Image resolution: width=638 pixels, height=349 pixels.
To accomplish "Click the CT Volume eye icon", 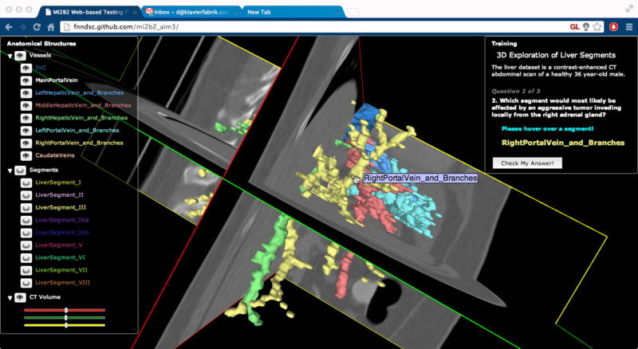I will [20, 298].
